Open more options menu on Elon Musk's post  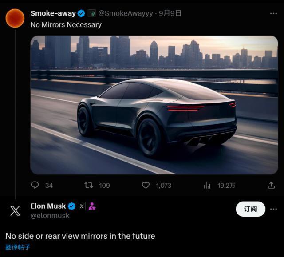273,208
